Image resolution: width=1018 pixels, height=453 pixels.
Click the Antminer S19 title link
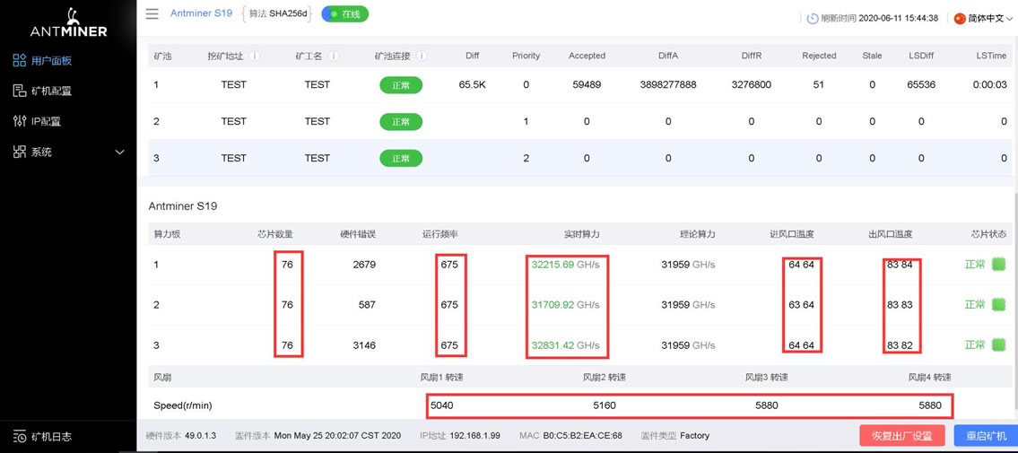point(201,13)
